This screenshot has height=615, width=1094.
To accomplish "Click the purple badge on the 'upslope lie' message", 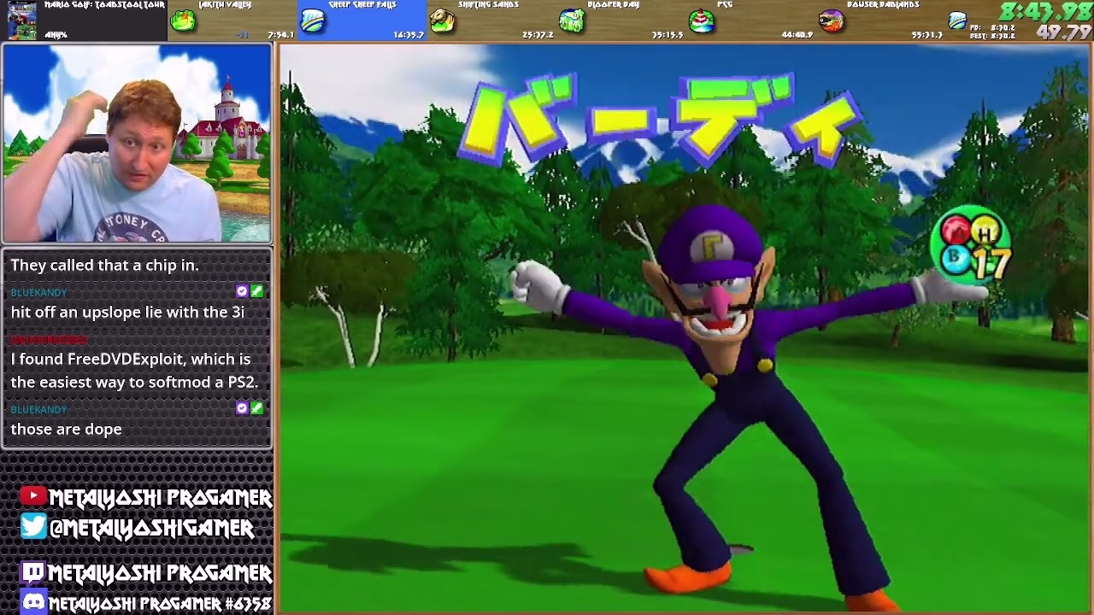I will 242,291.
